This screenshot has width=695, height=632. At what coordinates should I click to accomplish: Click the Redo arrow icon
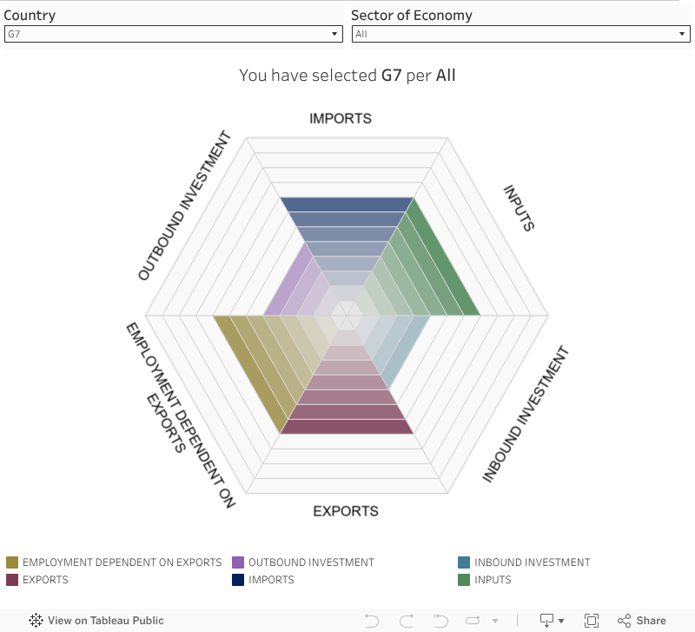click(407, 621)
